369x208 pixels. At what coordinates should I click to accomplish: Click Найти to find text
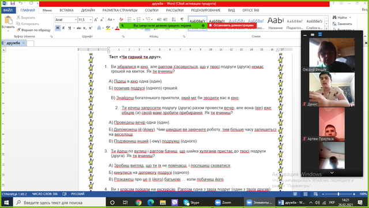pyautogui.click(x=342, y=17)
